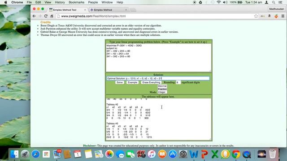This screenshot has width=287, height=161.
Task: Open the home page via house icon
Action: (52, 16)
